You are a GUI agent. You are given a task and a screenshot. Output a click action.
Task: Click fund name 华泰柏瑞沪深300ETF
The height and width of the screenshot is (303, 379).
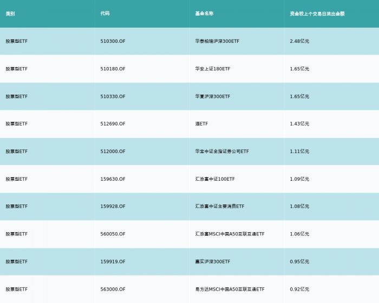pos(217,41)
